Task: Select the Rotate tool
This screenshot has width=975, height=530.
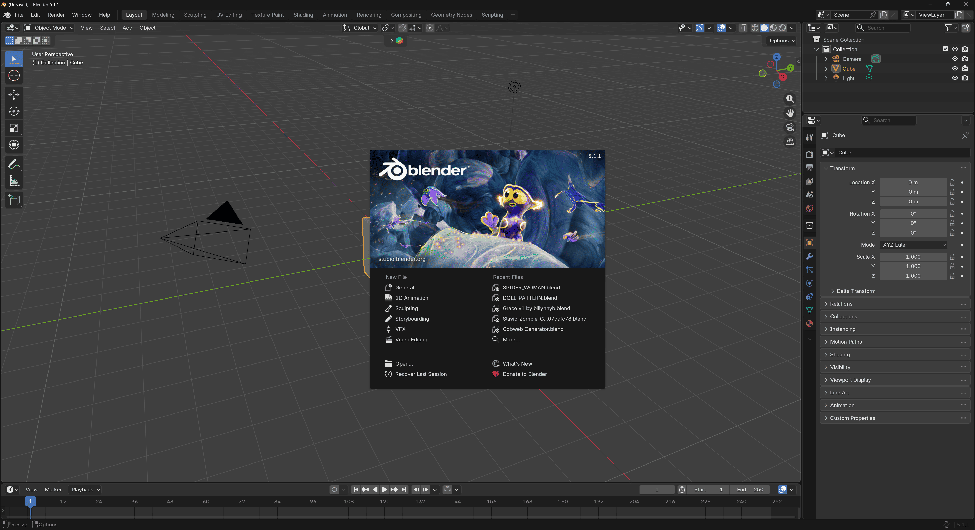Action: 14,111
